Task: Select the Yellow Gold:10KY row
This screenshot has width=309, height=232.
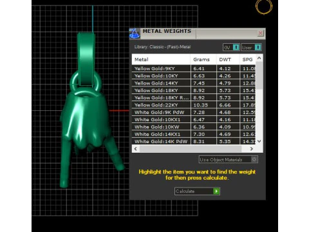Action: click(x=194, y=76)
